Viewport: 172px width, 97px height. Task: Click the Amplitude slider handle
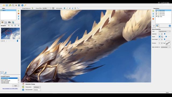coord(165,34)
